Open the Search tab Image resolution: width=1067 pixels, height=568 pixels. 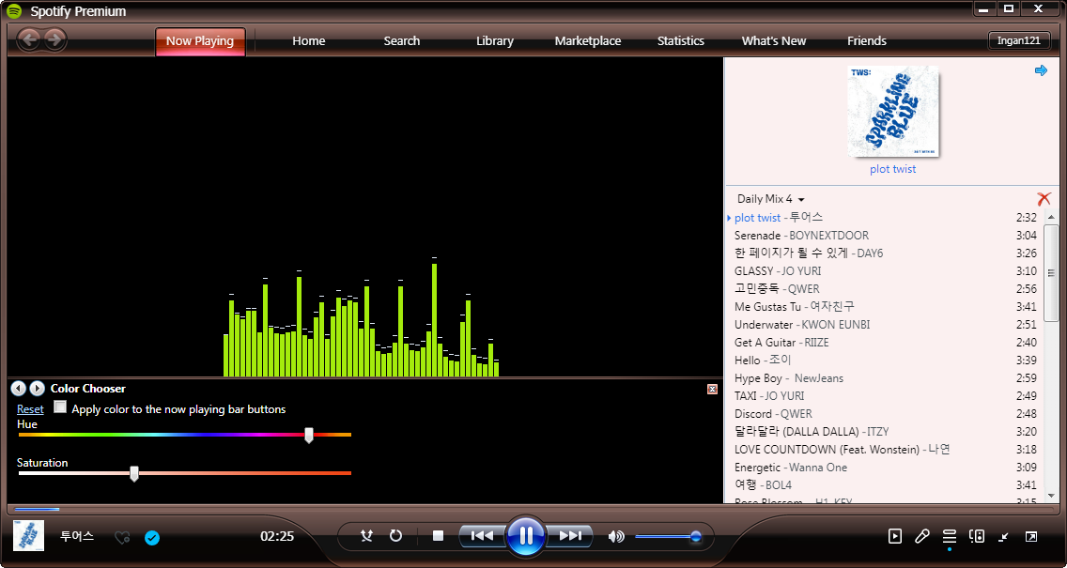401,40
